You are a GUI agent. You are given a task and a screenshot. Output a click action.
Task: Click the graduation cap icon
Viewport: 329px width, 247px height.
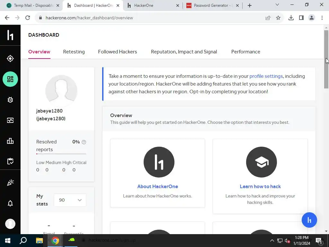coord(261,162)
